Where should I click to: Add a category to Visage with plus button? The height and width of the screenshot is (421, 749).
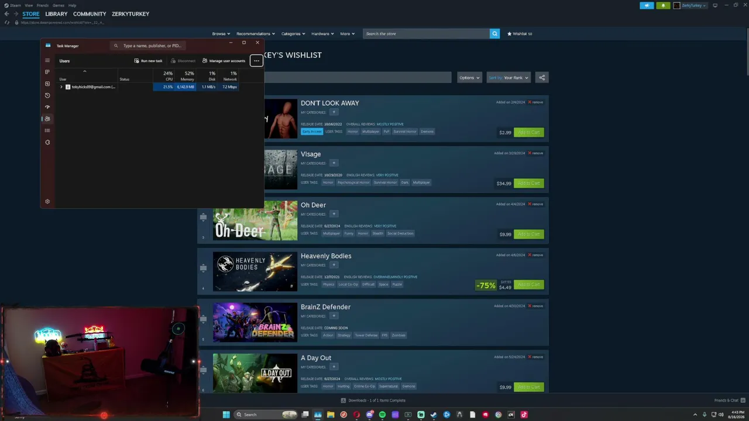tap(334, 163)
